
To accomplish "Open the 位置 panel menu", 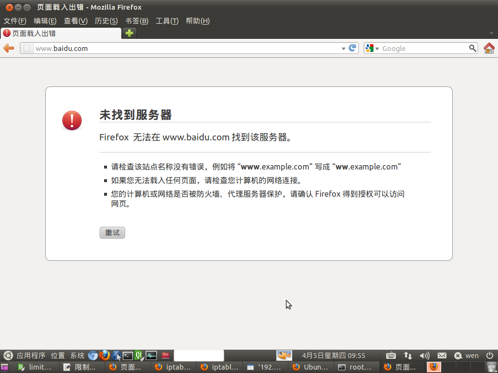I will coord(58,356).
